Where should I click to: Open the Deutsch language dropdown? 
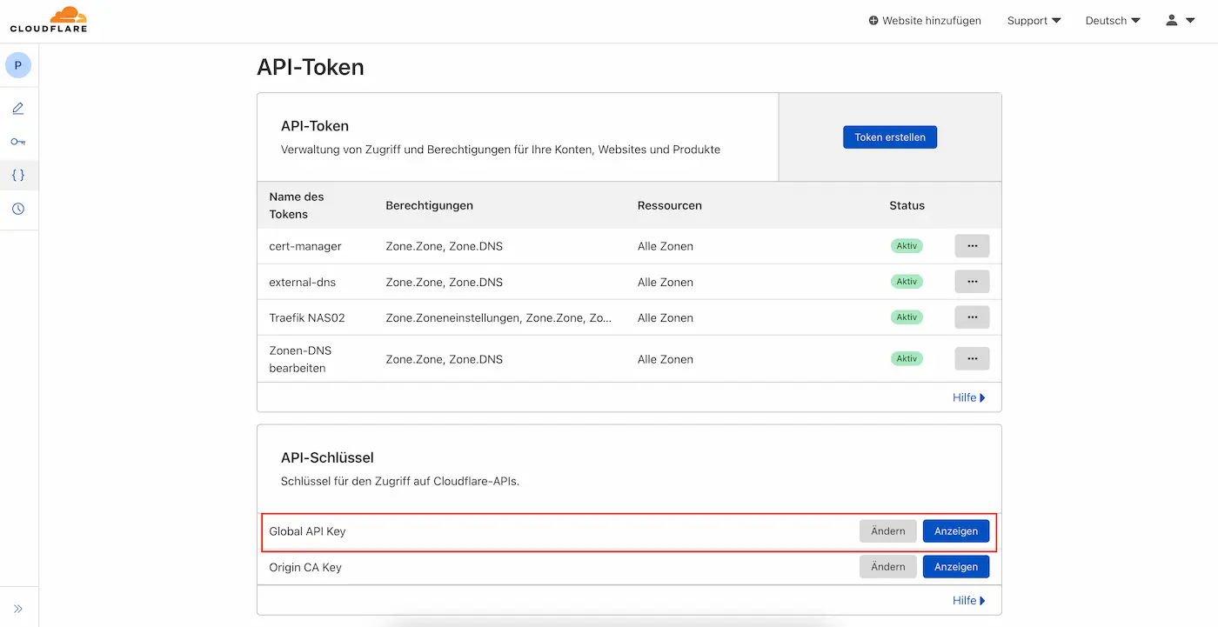(x=1112, y=20)
